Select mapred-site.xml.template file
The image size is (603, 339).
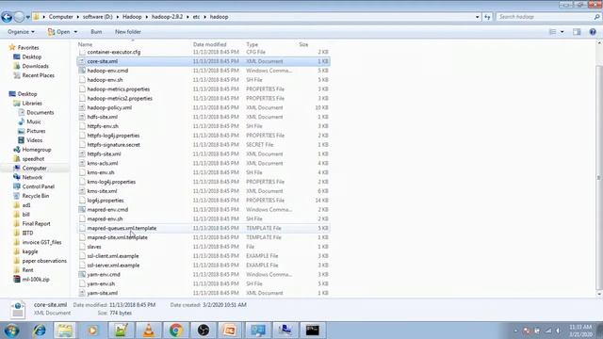[117, 237]
